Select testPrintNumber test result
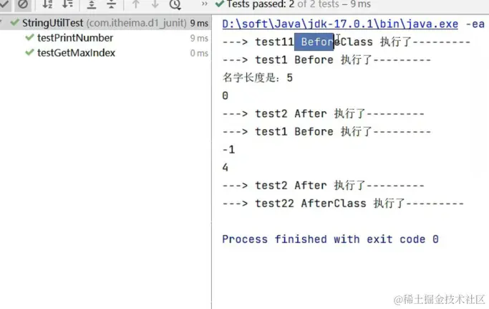The width and height of the screenshot is (489, 309). [x=75, y=38]
